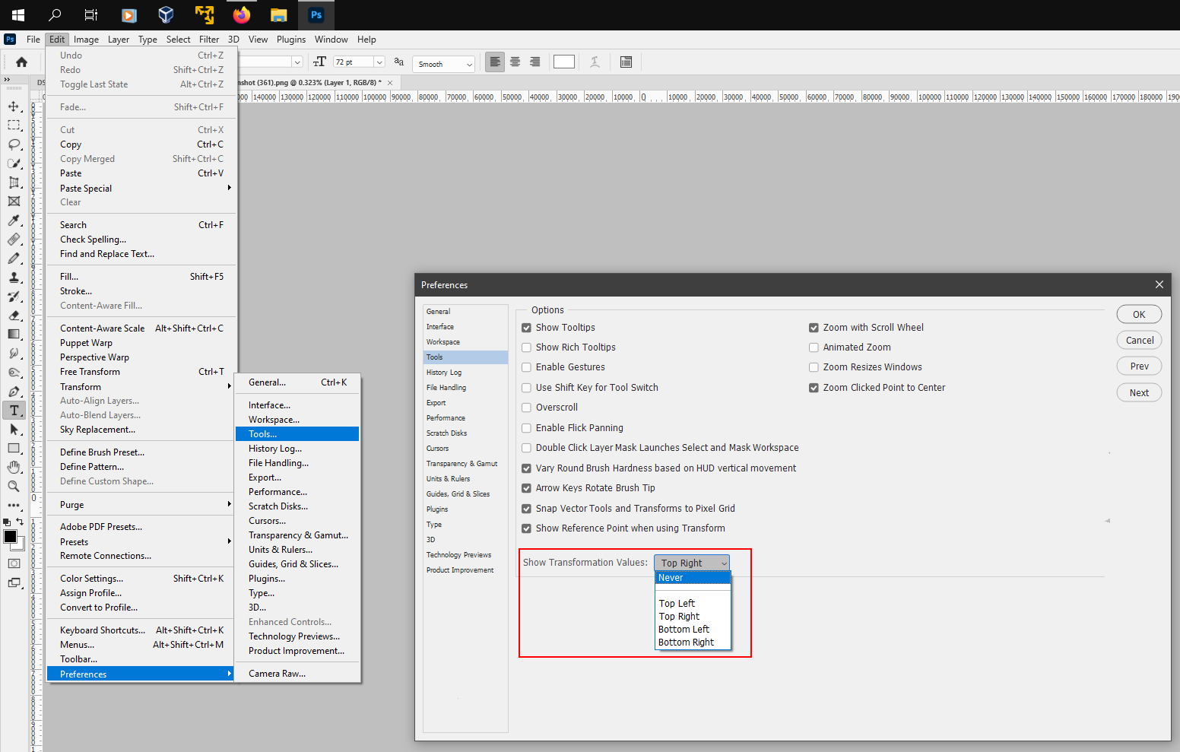Viewport: 1180px width, 752px height.
Task: Select Bottom Left for Show Transformation Values
Action: pos(683,629)
